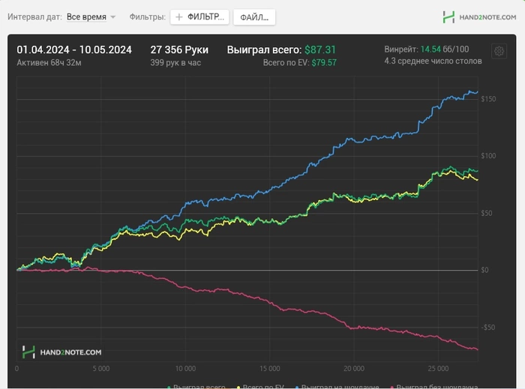The width and height of the screenshot is (525, 389).
Task: Toggle 'Выиграл всего' legend entry
Action: [x=196, y=386]
